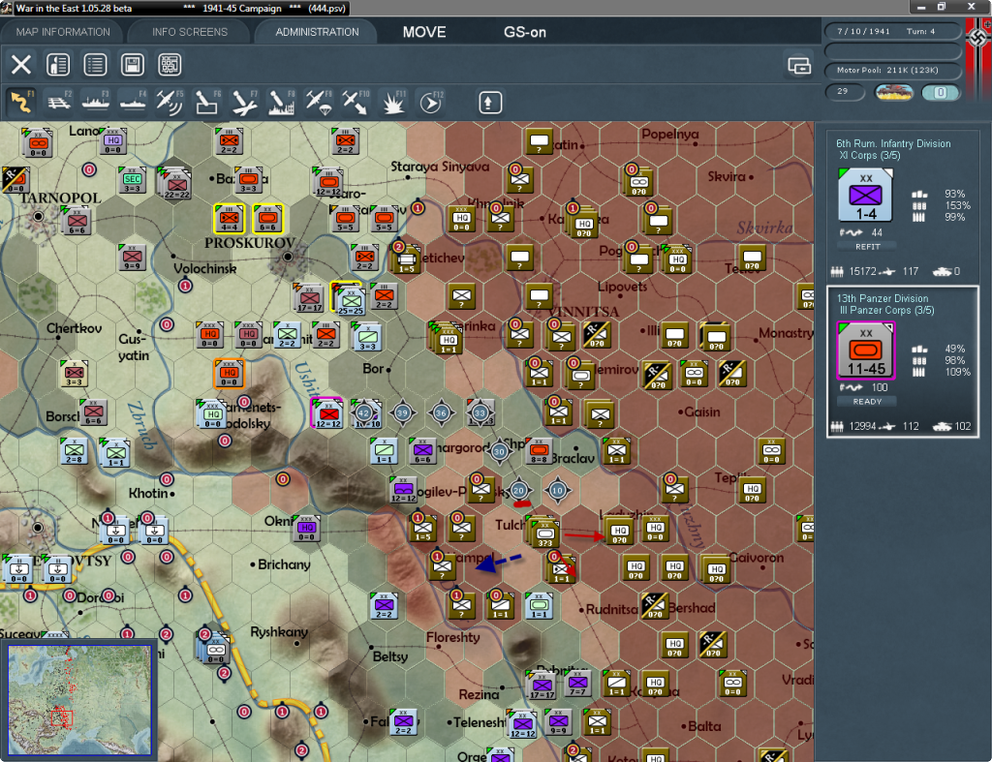Toggle REFIT status on 6th Rum. Infantry
Viewport: 992px width, 762px height.
point(867,247)
